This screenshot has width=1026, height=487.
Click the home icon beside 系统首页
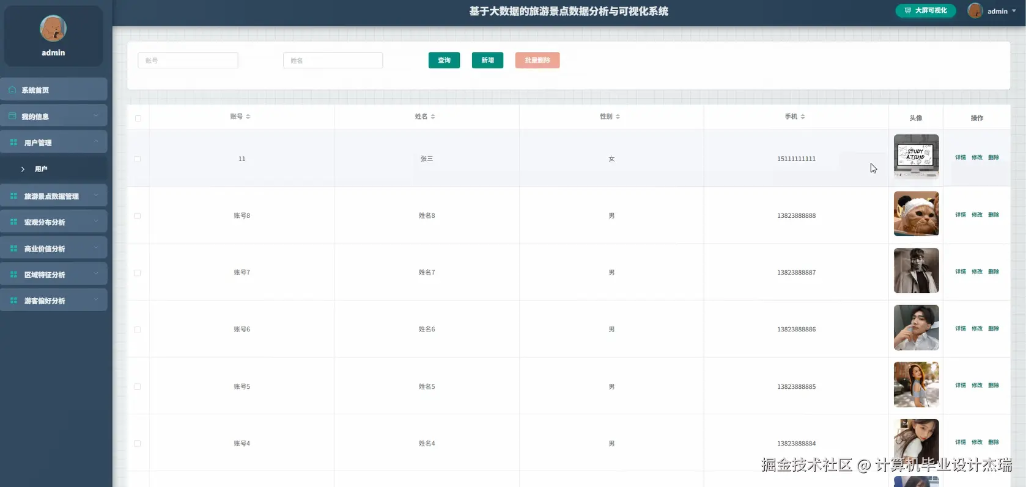[12, 90]
